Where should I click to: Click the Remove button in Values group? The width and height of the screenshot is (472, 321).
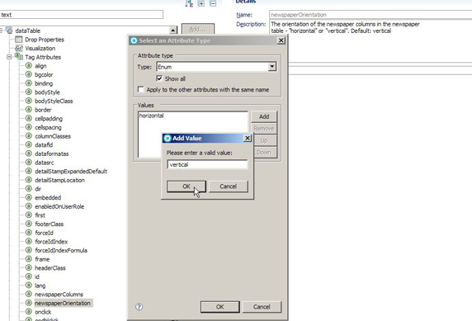tap(264, 129)
